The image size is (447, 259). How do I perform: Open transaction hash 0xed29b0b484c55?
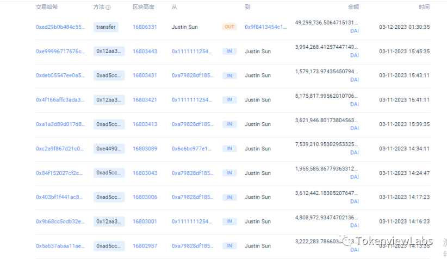[x=60, y=27]
